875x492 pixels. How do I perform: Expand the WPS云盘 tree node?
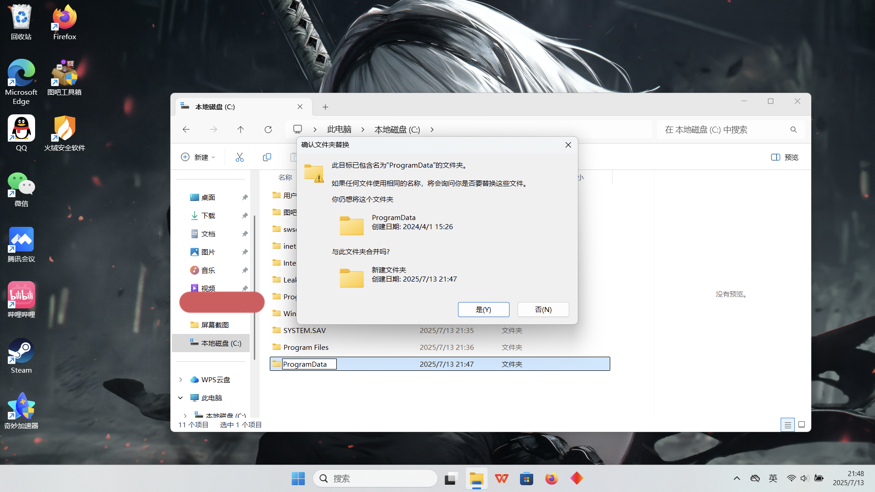click(x=180, y=379)
